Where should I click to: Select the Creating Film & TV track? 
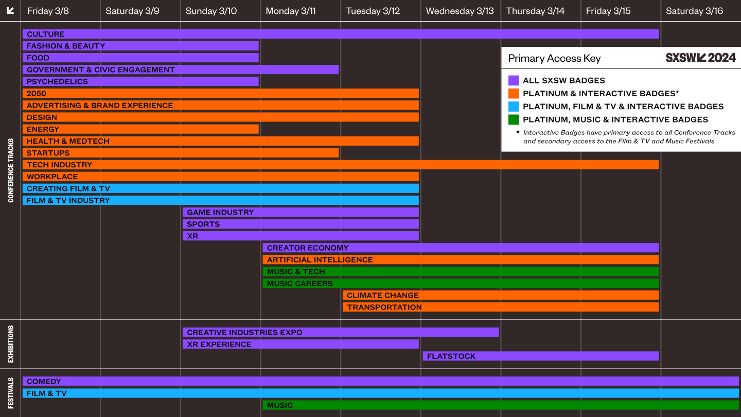tap(221, 188)
